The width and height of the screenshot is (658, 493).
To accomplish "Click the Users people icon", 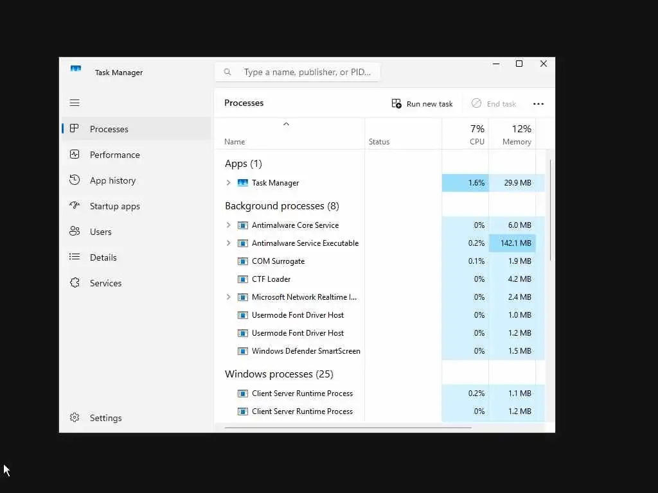I will click(75, 231).
